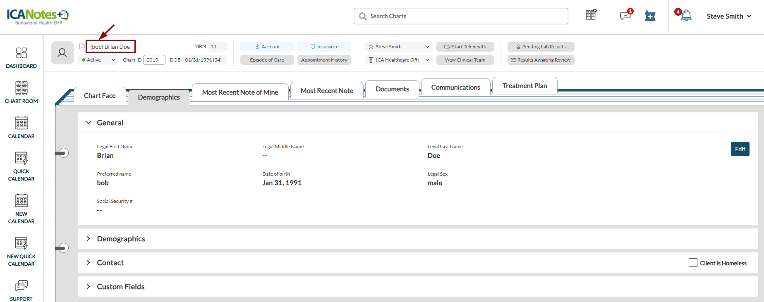This screenshot has height=302, width=764.
Task: Click the Start Telehealth button
Action: tap(465, 47)
